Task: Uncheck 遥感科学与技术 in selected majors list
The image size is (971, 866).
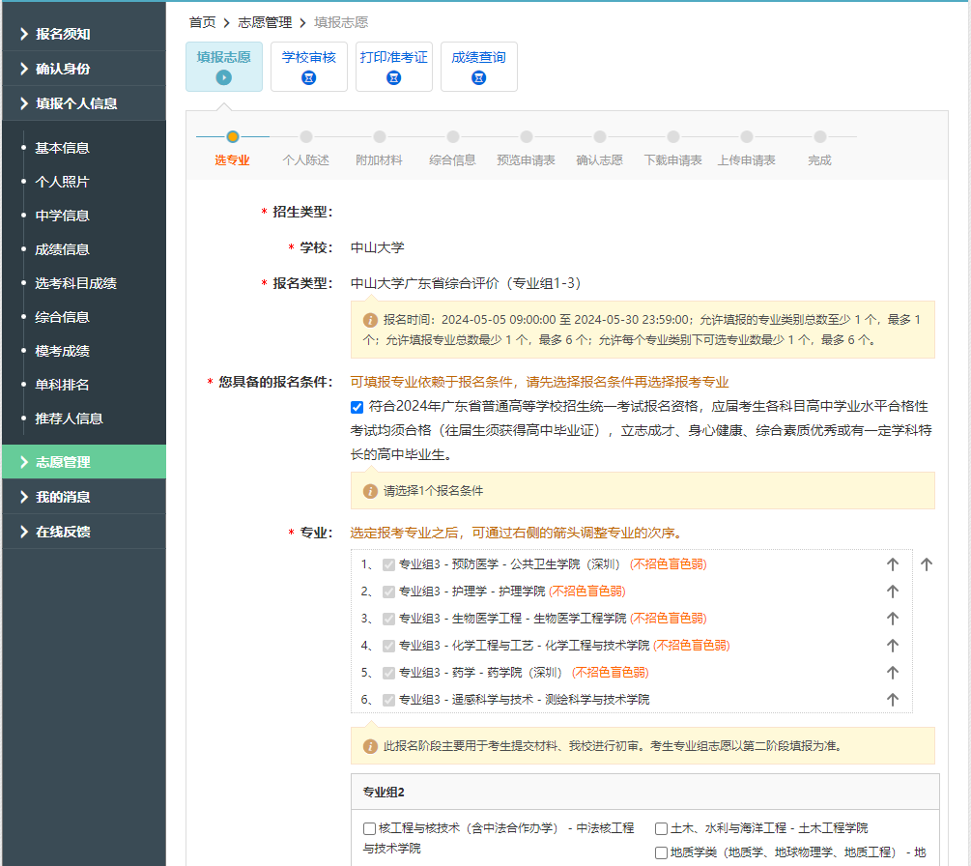Action: [x=388, y=700]
